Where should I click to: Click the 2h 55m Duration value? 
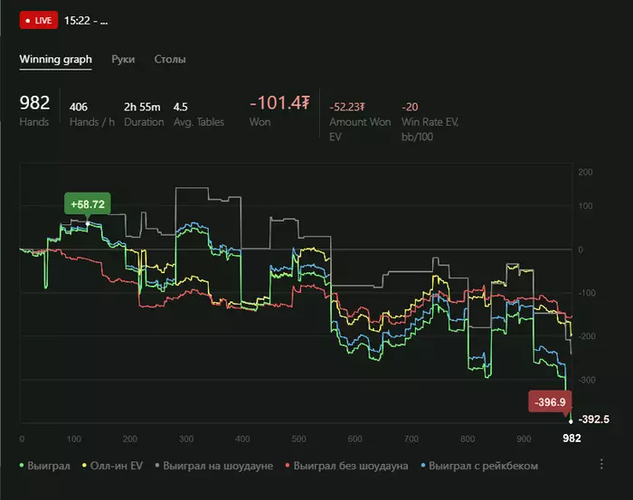[x=142, y=107]
